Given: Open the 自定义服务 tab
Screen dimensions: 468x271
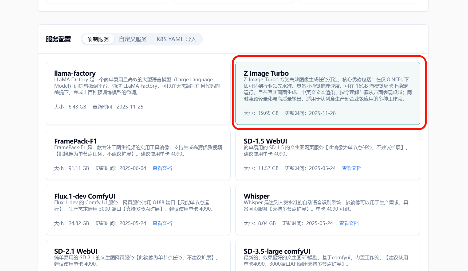Looking at the screenshot, I should [133, 39].
